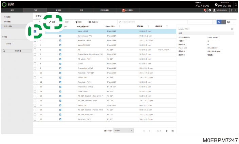Click the trash can Delete icon

(x=76, y=22)
